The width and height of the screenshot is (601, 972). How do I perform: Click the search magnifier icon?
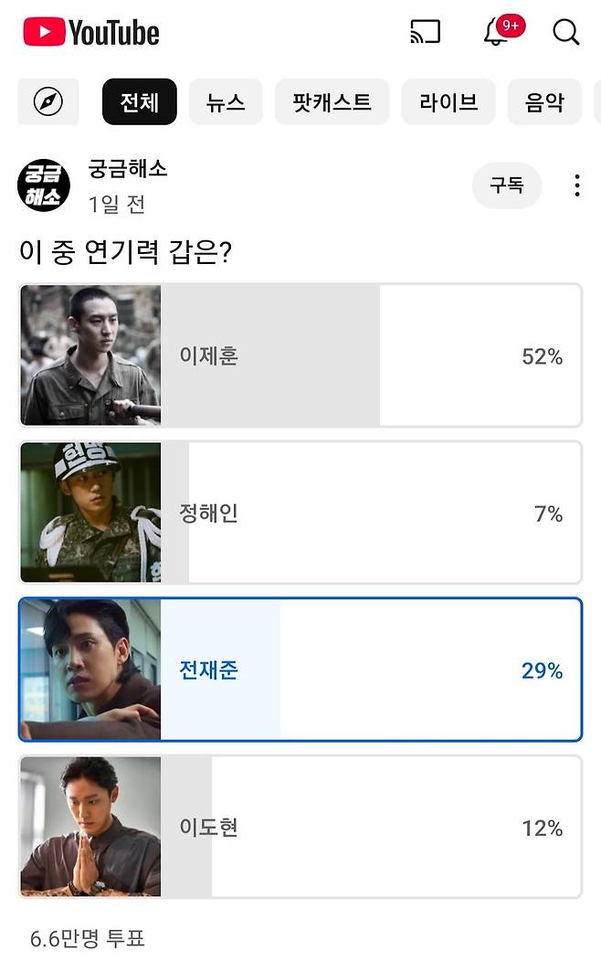pyautogui.click(x=566, y=32)
